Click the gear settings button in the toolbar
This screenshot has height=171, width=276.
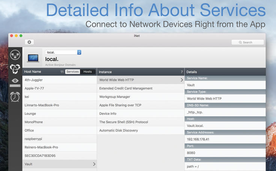point(30,42)
